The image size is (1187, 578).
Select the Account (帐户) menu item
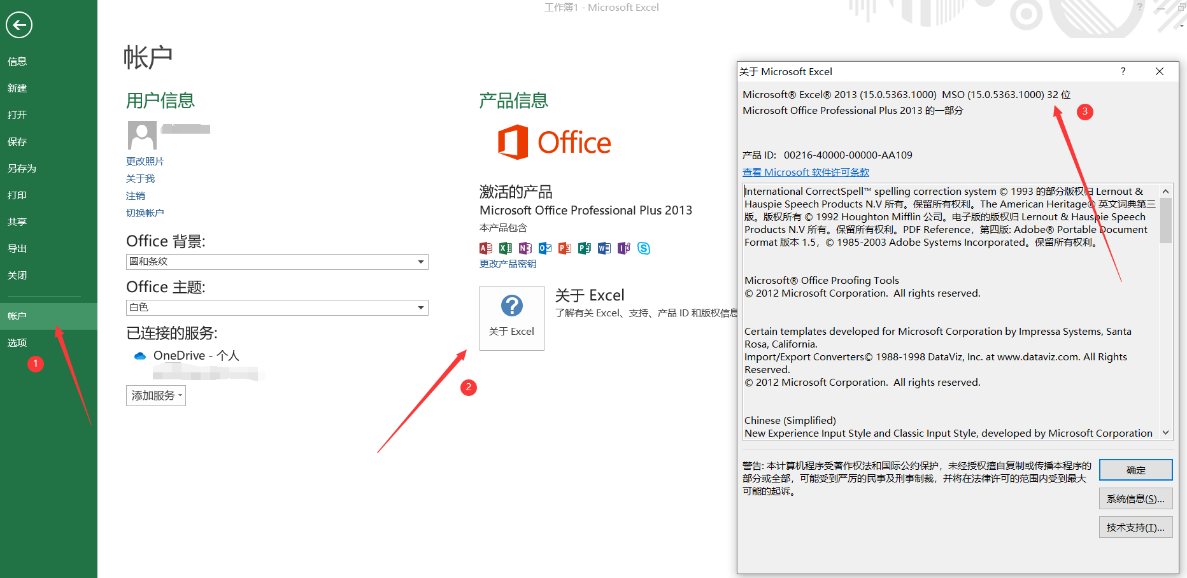tap(48, 316)
